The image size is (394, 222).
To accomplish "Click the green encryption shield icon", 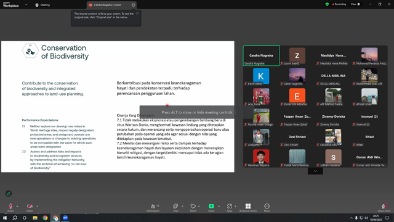I will click(x=327, y=4).
